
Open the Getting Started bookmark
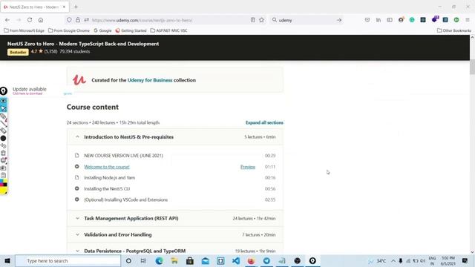(131, 30)
